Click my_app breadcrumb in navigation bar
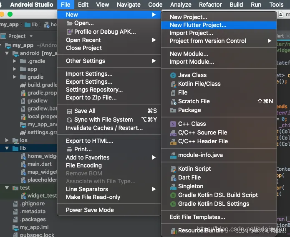The image size is (290, 237). coord(9,25)
